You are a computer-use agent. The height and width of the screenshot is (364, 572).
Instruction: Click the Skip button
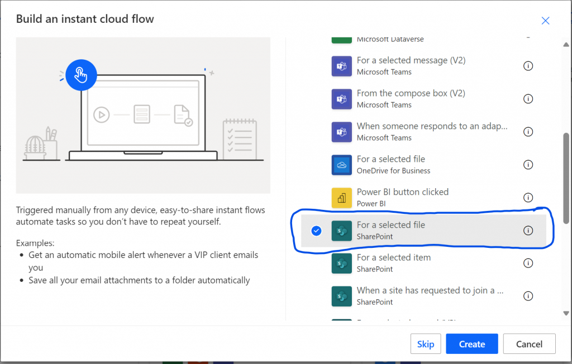click(x=425, y=344)
